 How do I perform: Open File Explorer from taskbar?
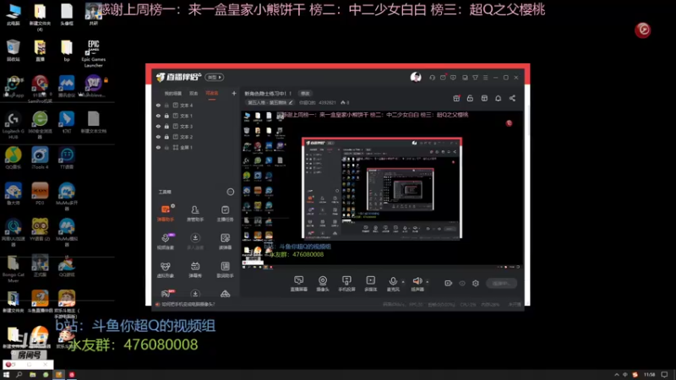pyautogui.click(x=32, y=375)
